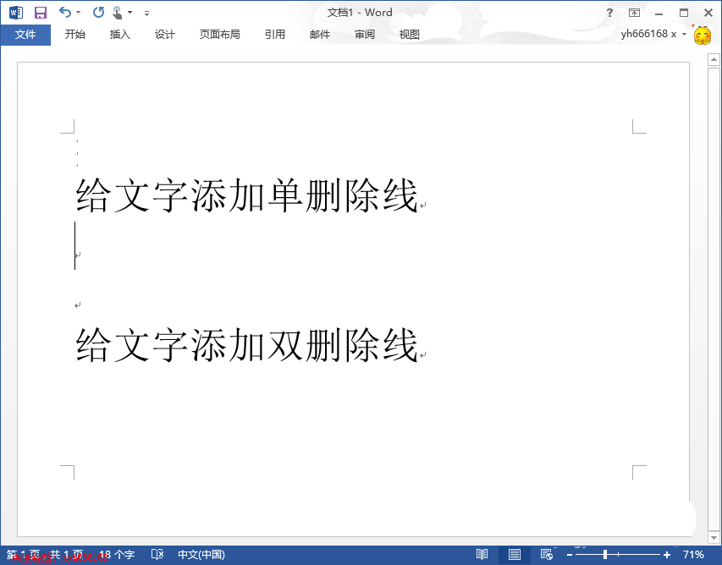This screenshot has height=565, width=722.
Task: Switch to the 插入 tab
Action: pyautogui.click(x=119, y=35)
